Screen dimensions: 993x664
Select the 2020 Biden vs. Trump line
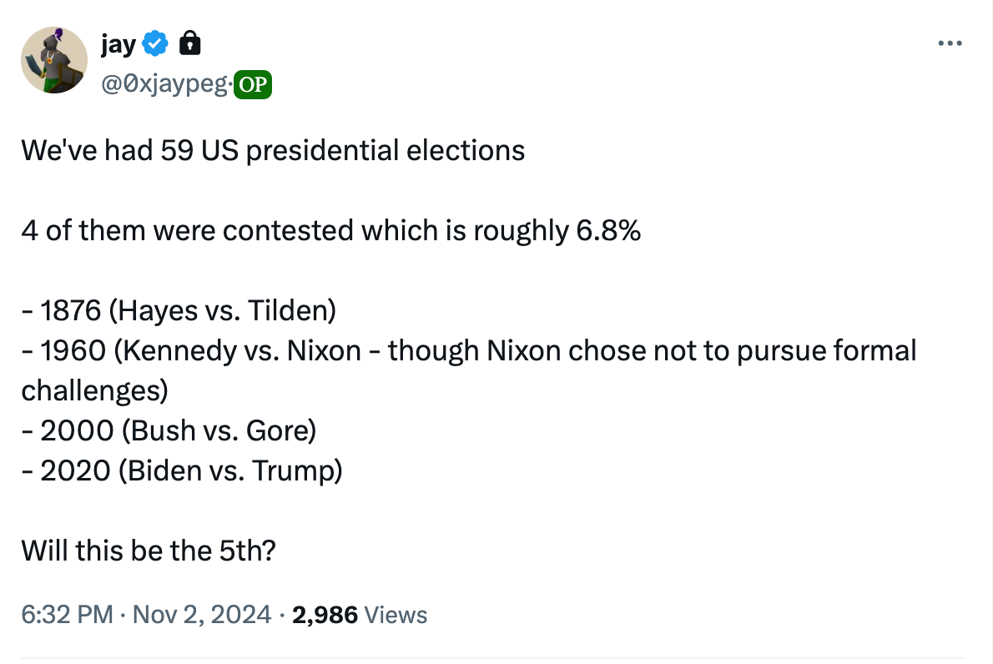(182, 471)
